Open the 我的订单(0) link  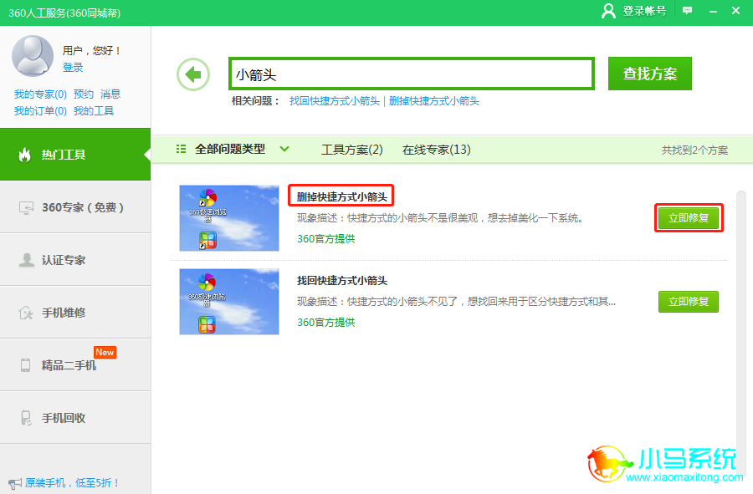(x=40, y=111)
